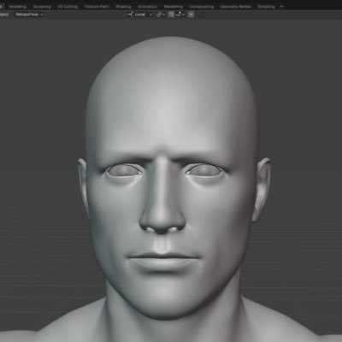Switch to the Scripting workspace tab
342x342 pixels.
(266, 6)
